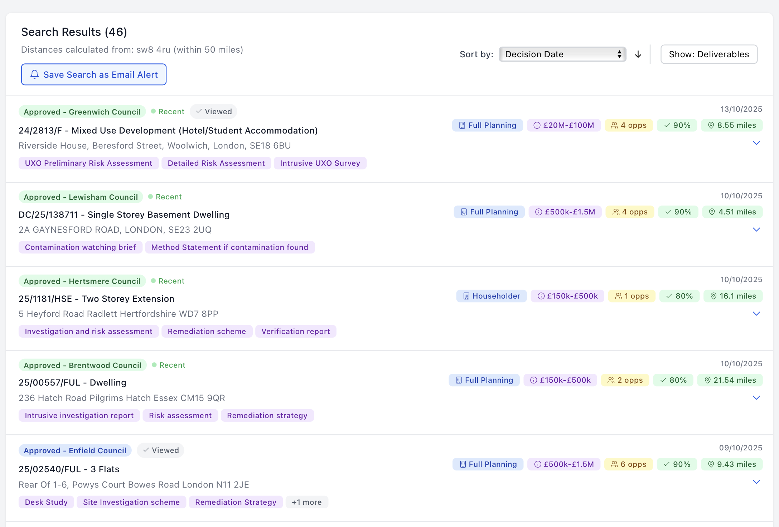Image resolution: width=779 pixels, height=527 pixels.
Task: Click the 8.55 miles location pin icon
Action: tap(711, 125)
